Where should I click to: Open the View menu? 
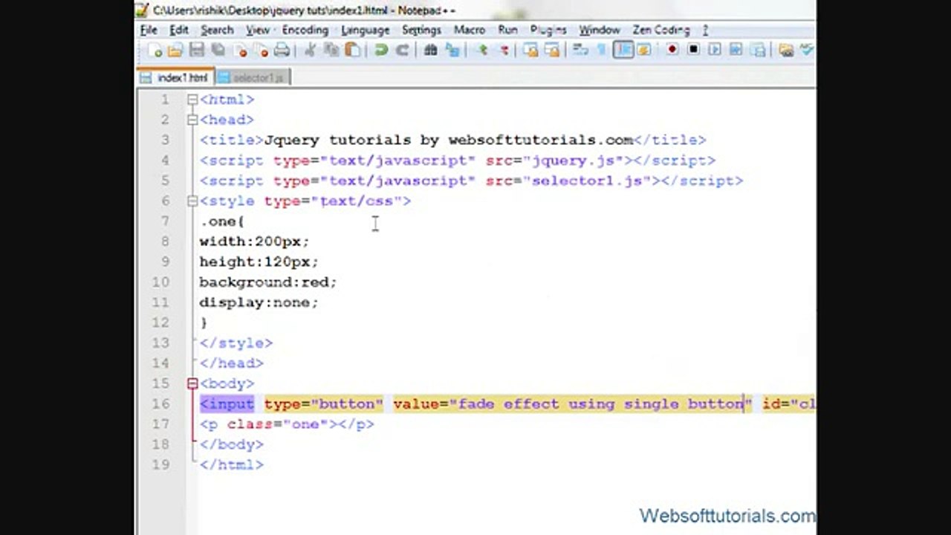tap(258, 30)
